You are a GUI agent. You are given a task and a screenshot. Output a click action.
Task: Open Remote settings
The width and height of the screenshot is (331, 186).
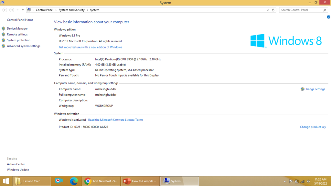tap(17, 34)
